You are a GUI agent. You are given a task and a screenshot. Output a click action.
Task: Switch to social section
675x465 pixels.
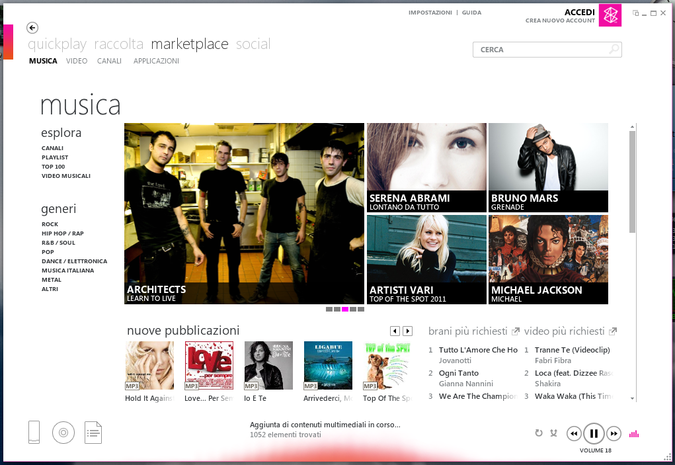pyautogui.click(x=253, y=44)
